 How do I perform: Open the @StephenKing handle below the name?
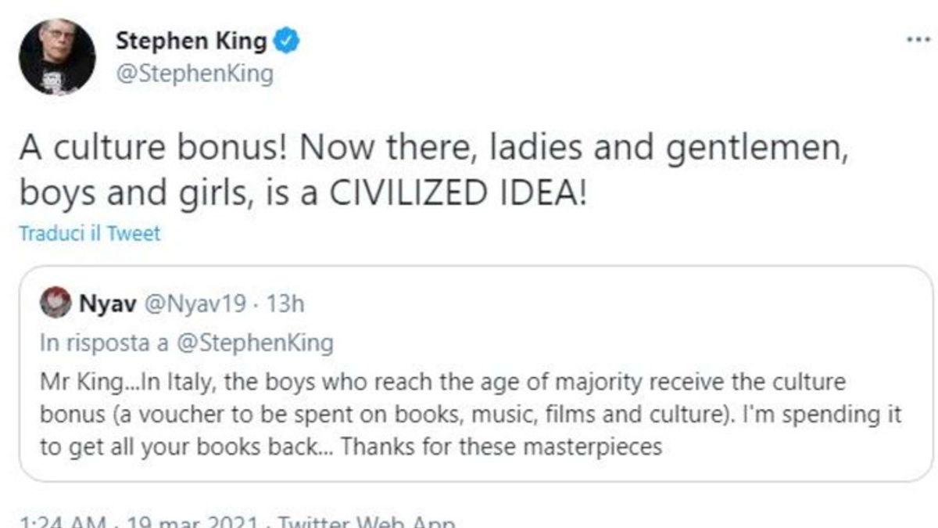195,75
